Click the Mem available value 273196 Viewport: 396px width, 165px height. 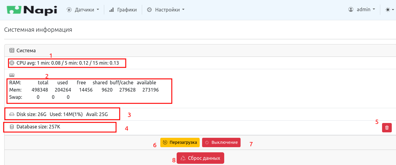pyautogui.click(x=150, y=90)
